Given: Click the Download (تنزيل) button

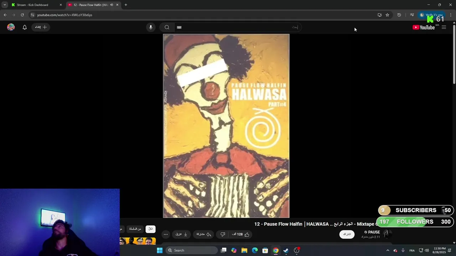Looking at the screenshot, I should 181,234.
